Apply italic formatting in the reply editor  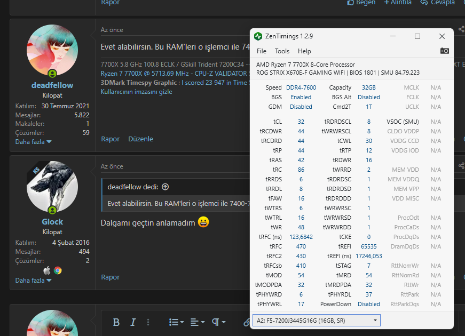[x=133, y=322]
